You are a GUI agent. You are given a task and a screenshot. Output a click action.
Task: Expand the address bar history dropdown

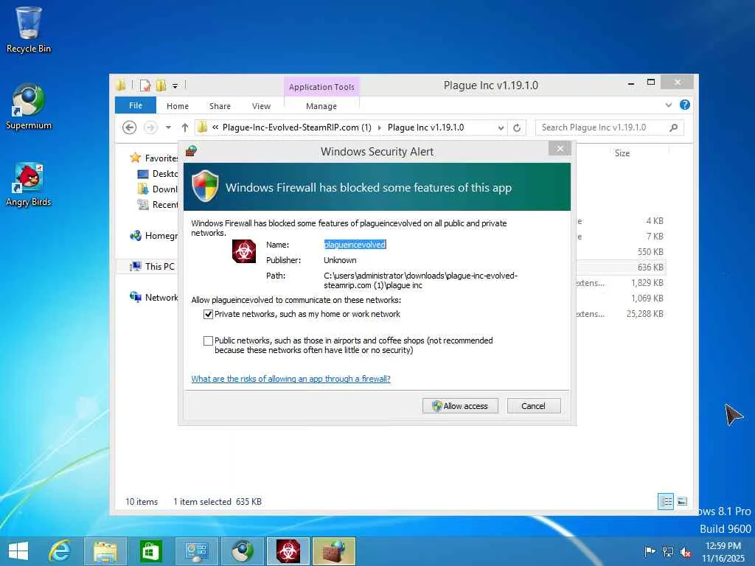click(501, 128)
